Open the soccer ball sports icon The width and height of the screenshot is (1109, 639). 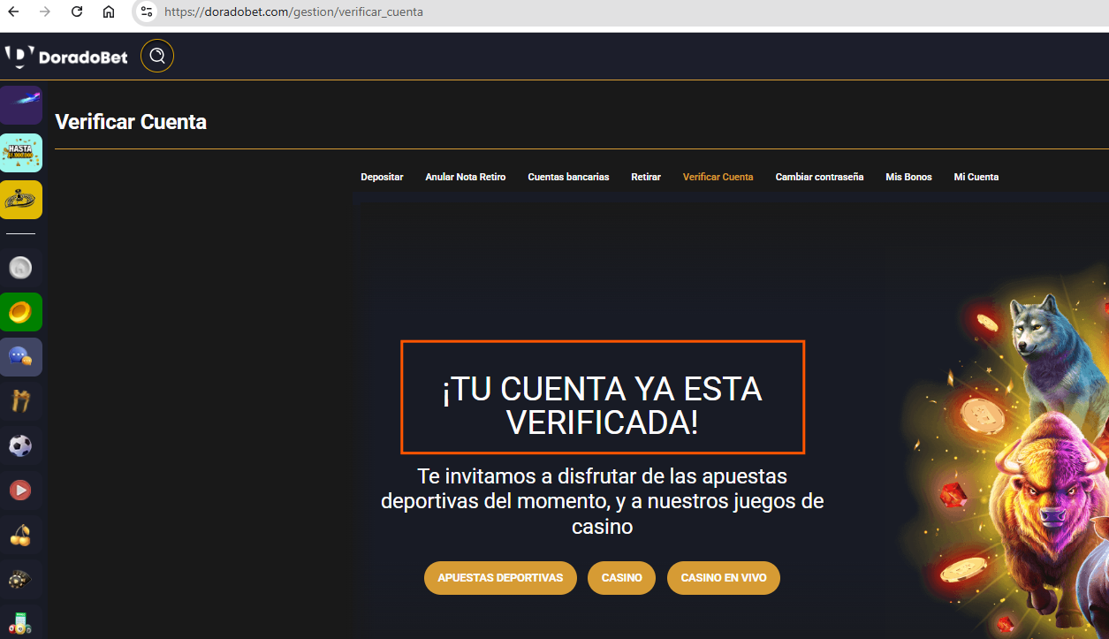[20, 445]
